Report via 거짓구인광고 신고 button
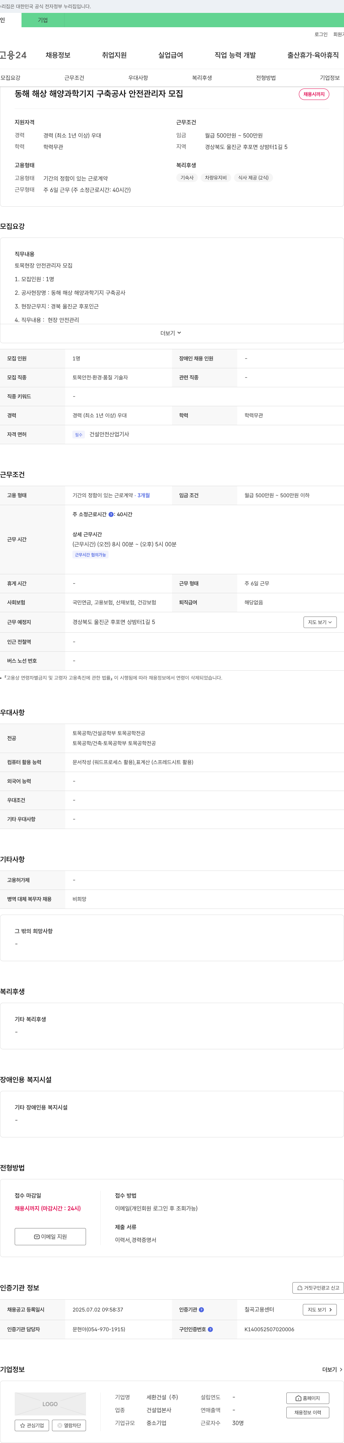The image size is (344, 1443). point(318,1288)
